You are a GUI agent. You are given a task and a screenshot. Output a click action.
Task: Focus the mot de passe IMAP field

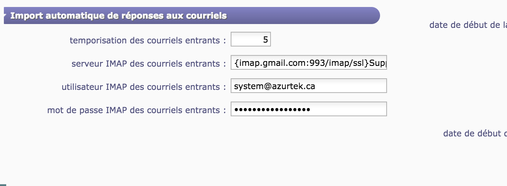coord(308,110)
